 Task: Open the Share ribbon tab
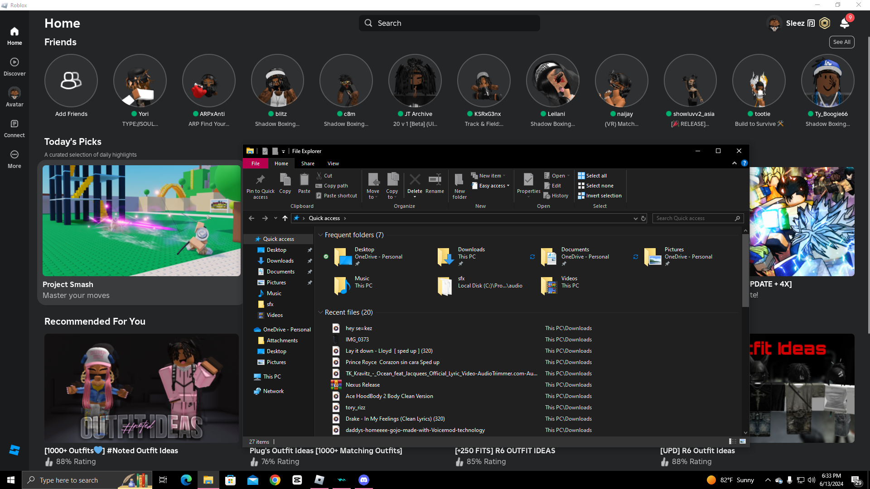[308, 163]
